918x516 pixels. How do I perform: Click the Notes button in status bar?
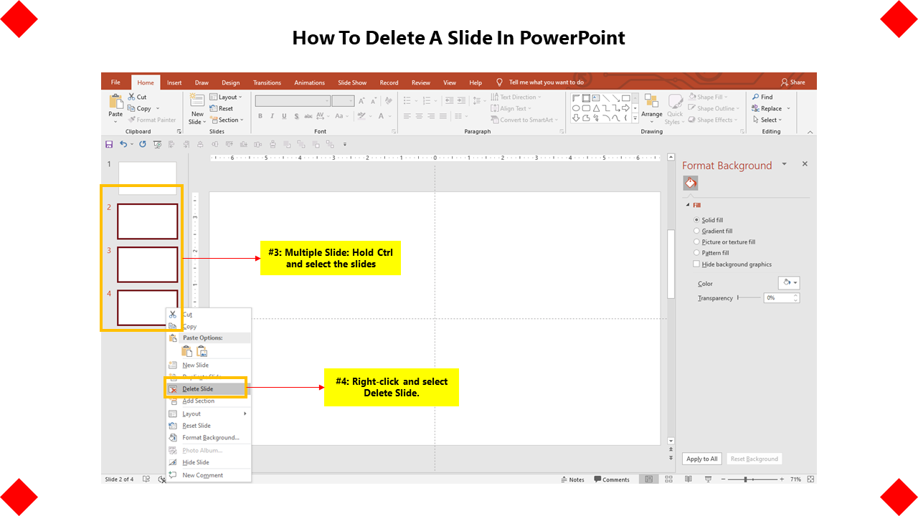572,479
